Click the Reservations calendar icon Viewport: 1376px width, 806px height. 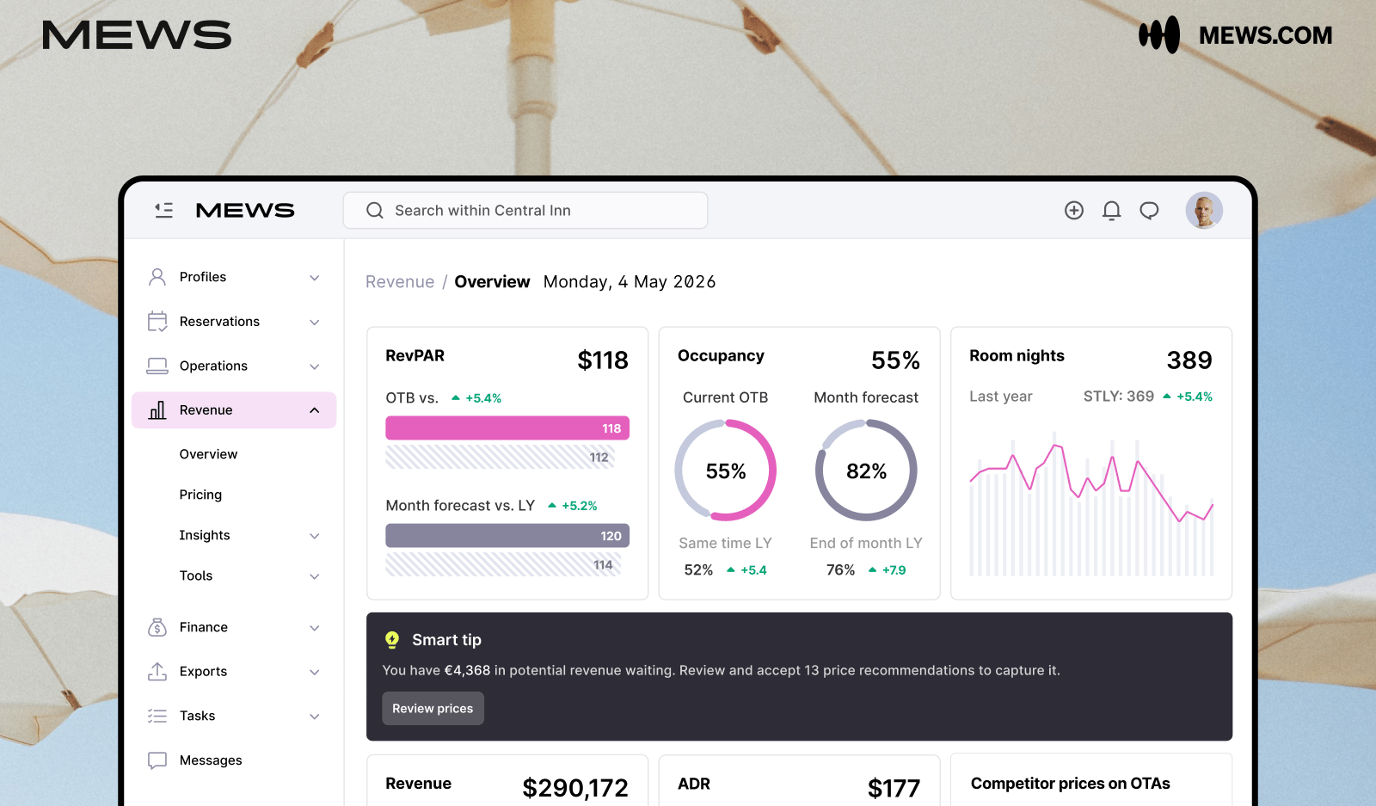point(157,322)
